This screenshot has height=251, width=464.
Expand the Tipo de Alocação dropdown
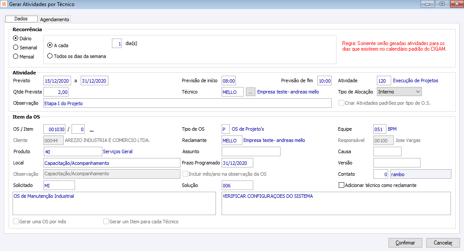point(418,92)
